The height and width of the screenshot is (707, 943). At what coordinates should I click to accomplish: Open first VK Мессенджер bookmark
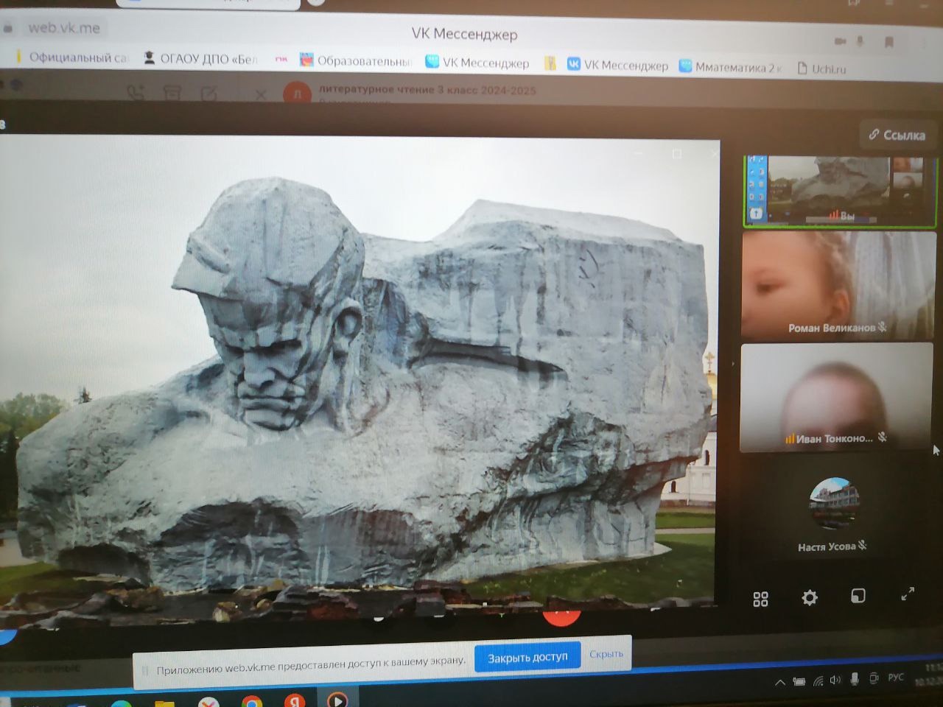pos(478,63)
